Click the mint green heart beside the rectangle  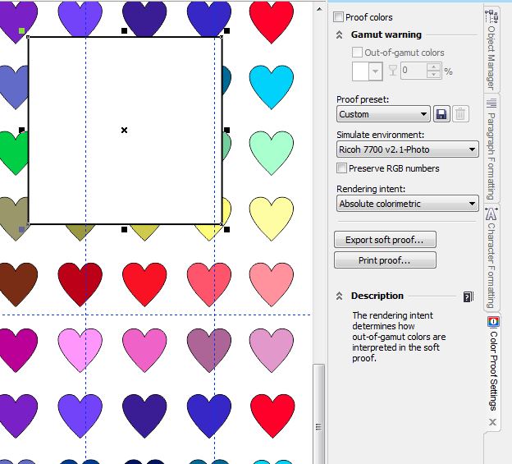(x=272, y=152)
